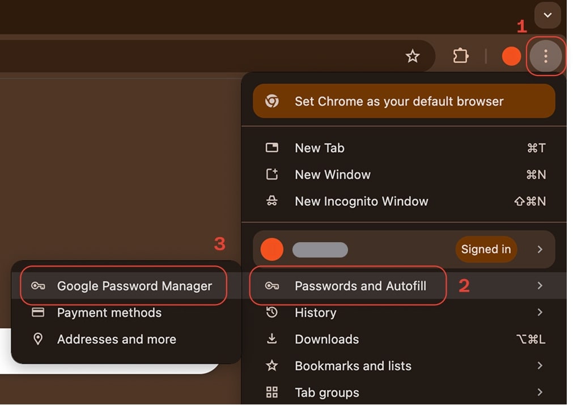
Task: Expand the Tab groups chevron
Action: click(x=540, y=392)
